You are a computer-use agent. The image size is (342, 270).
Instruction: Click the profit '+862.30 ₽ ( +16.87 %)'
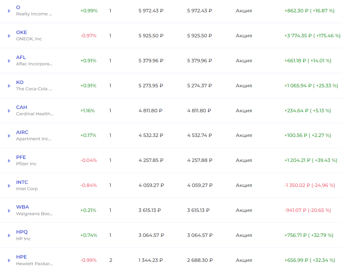pyautogui.click(x=309, y=11)
